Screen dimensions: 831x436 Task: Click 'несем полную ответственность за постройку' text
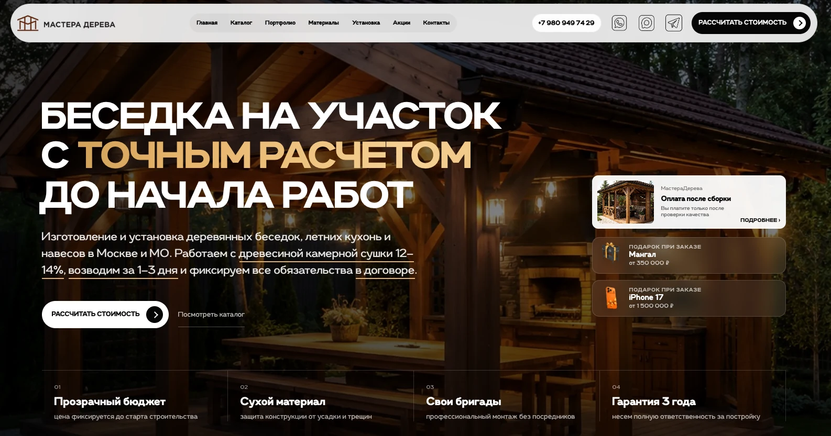click(686, 417)
